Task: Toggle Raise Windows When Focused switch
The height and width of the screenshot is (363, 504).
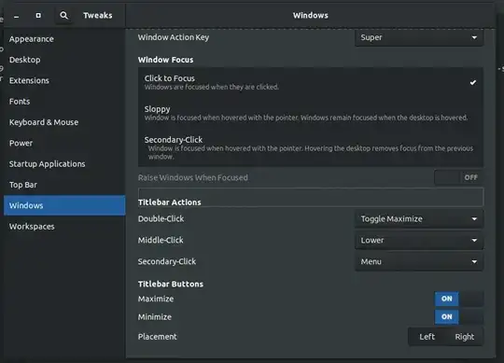Action: click(x=458, y=177)
